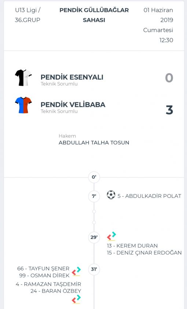Open venue Pendik Güllübağlar Sahası

click(94, 15)
